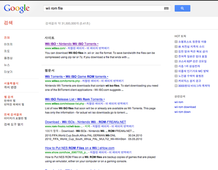Screen dimensions: 218x170
Task: Translate the wiiiso.com/release-list.php result page
Action: pos(116,103)
